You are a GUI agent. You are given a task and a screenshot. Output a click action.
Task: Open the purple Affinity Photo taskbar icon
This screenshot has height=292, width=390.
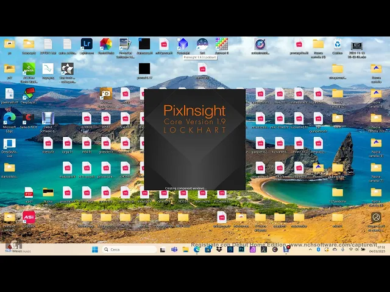coord(253,249)
